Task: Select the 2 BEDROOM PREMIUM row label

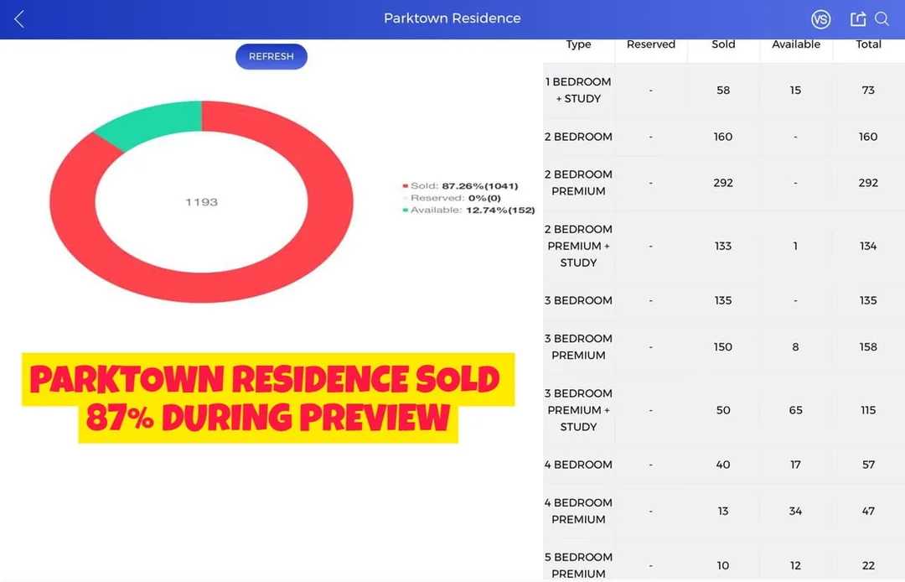Action: 578,183
